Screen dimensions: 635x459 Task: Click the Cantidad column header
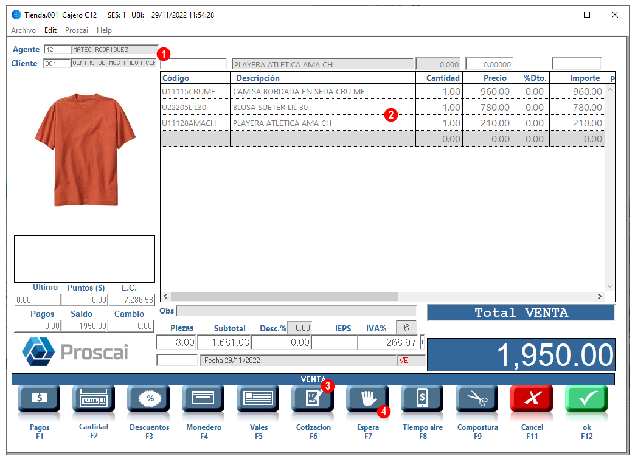(439, 78)
